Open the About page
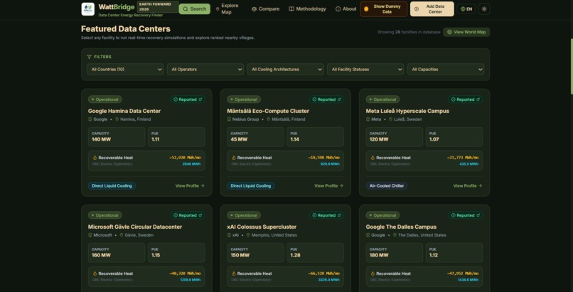The image size is (573, 292). click(x=346, y=9)
